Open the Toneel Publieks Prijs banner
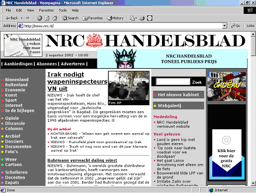 coord(172,59)
